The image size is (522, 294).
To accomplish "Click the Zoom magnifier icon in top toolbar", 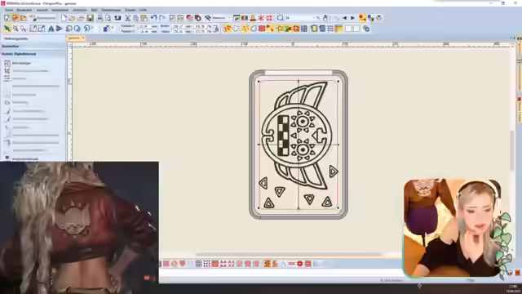I will pyautogui.click(x=281, y=18).
